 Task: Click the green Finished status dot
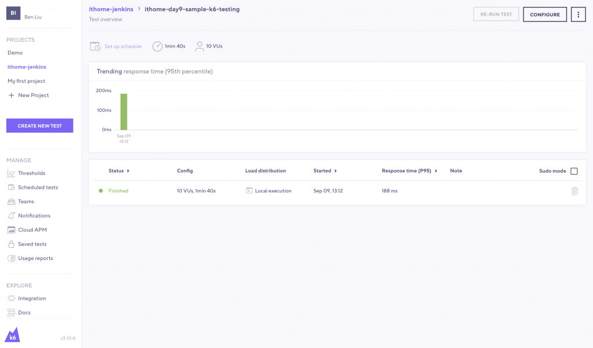(101, 191)
